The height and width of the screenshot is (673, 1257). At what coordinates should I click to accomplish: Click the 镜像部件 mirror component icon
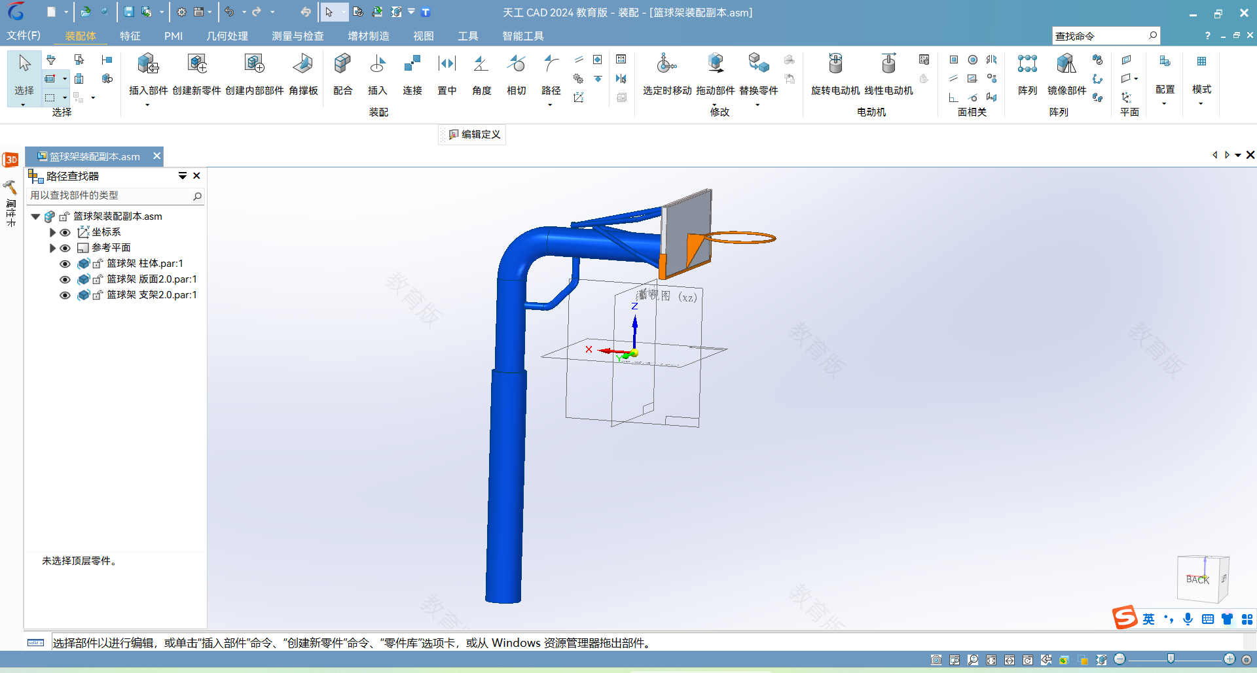pyautogui.click(x=1066, y=64)
